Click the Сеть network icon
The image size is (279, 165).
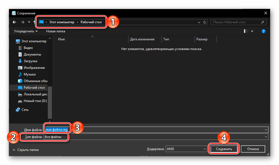(x=18, y=110)
